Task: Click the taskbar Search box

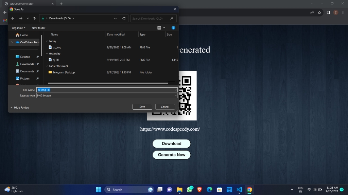Action: pyautogui.click(x=129, y=190)
